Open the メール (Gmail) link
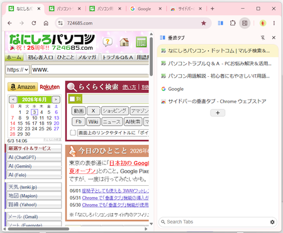 (34, 217)
